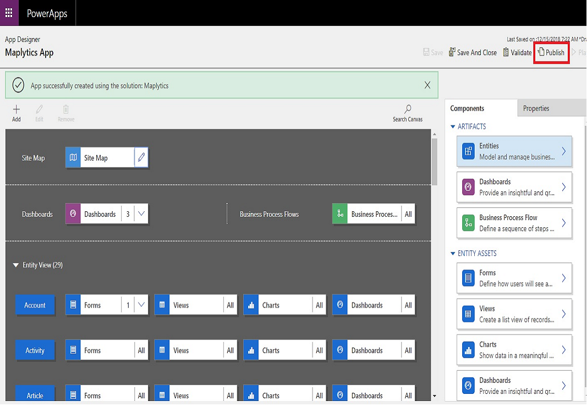Click the Activity row Views icon
The image size is (587, 406).
click(162, 350)
